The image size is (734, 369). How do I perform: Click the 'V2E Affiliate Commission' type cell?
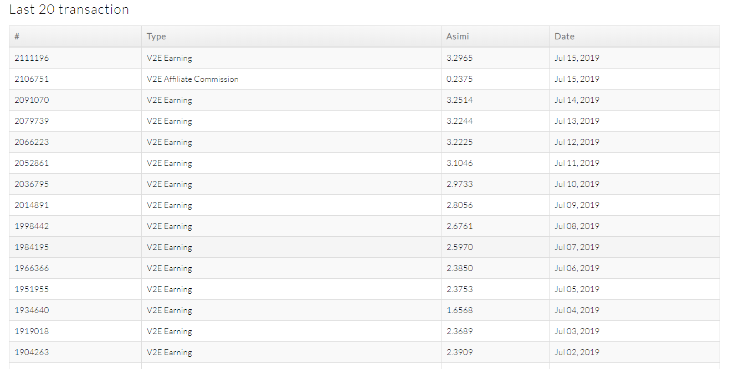coord(192,79)
